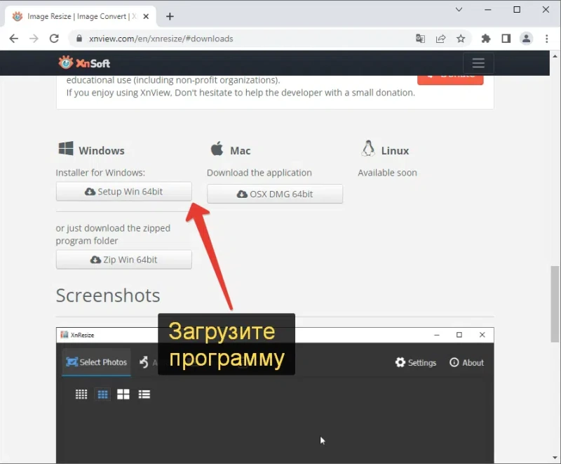The image size is (561, 464).
Task: Go back to previous page
Action: pos(13,39)
